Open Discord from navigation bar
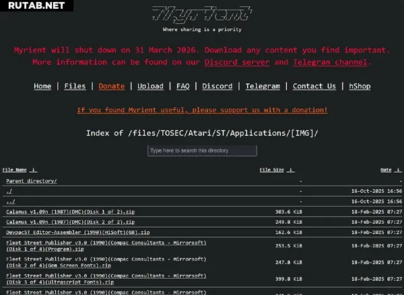404x295 pixels. tap(217, 86)
